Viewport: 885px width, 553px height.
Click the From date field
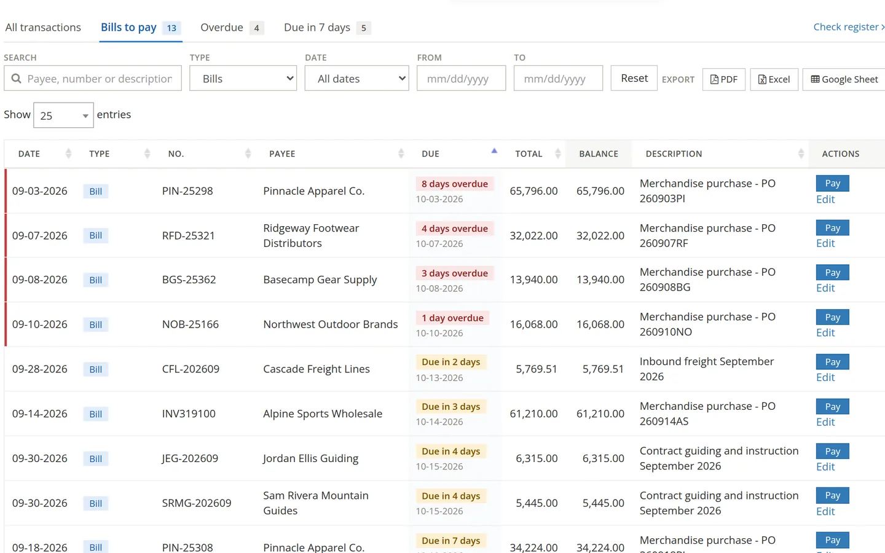pos(461,78)
